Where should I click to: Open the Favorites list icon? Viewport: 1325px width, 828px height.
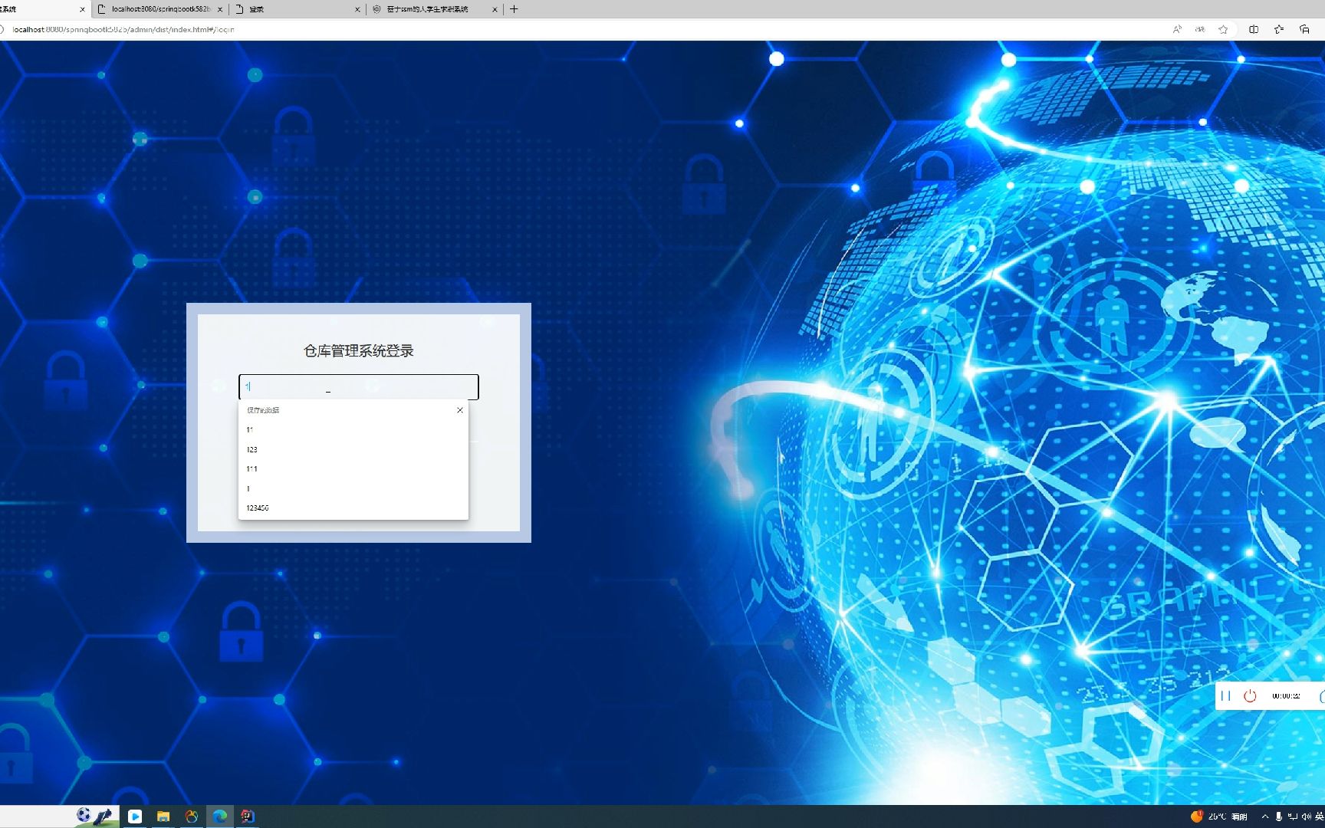pyautogui.click(x=1279, y=29)
